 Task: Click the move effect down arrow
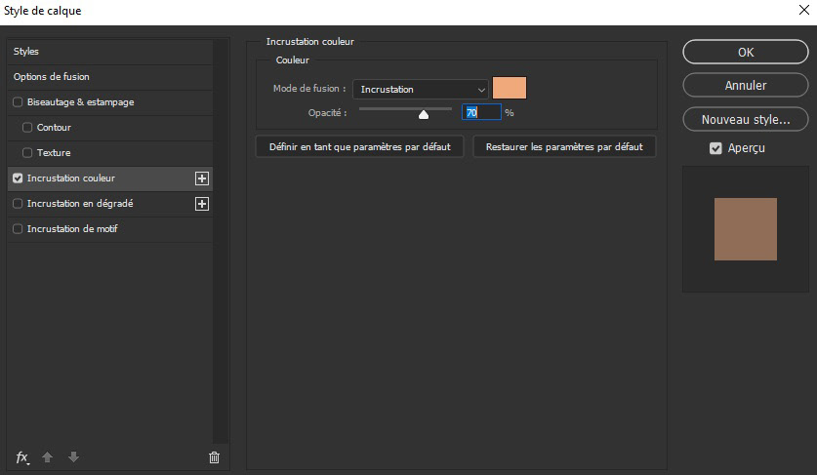[73, 457]
